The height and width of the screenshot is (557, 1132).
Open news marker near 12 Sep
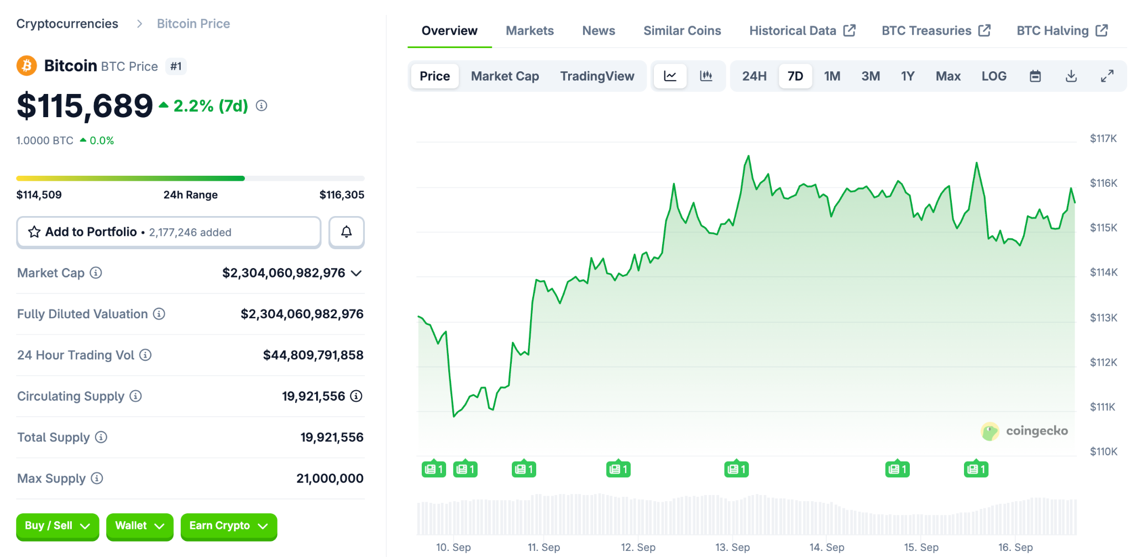coord(619,469)
